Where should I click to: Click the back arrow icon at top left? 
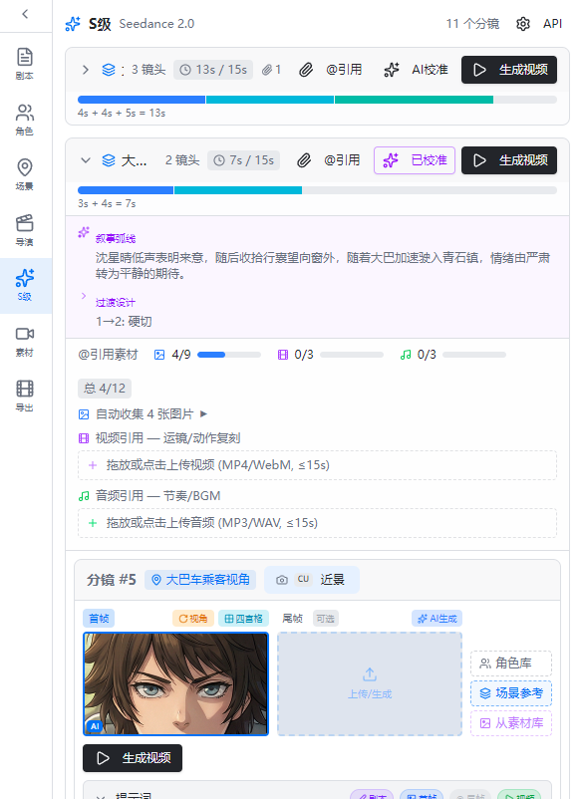[x=25, y=14]
